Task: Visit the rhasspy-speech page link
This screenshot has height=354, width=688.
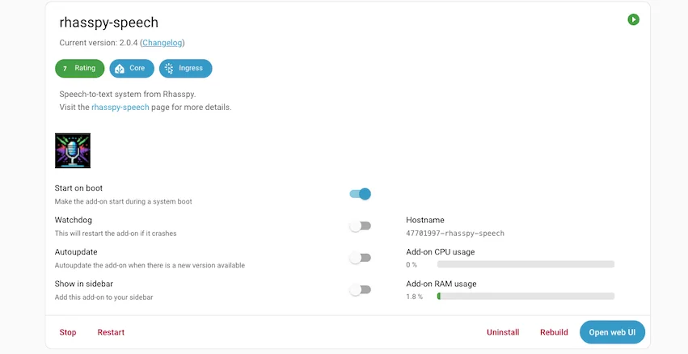Action: point(120,107)
